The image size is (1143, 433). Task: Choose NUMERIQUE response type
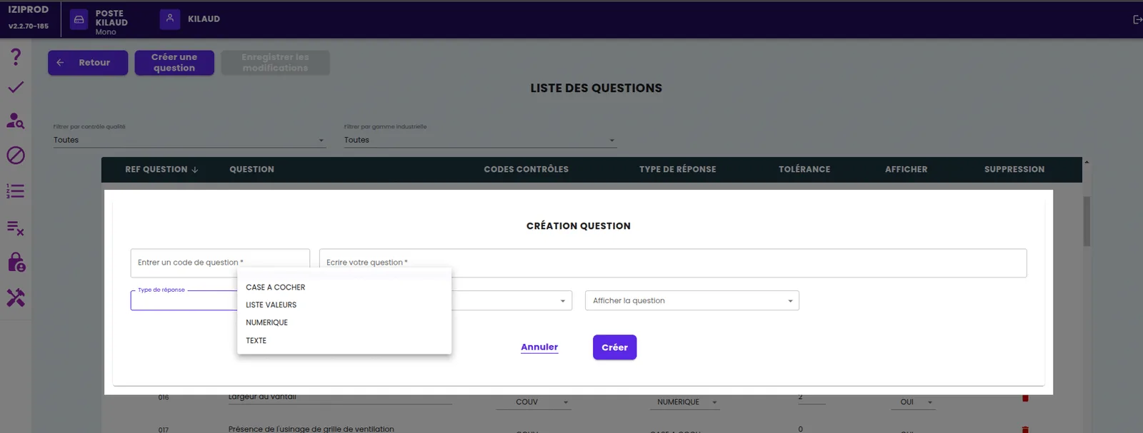[344, 322]
